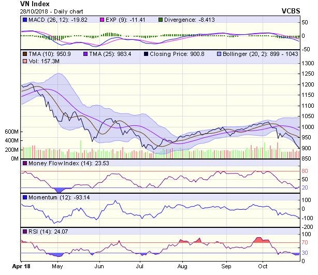
Task: Select the Momentum (12) legend marker
Action: (24, 197)
